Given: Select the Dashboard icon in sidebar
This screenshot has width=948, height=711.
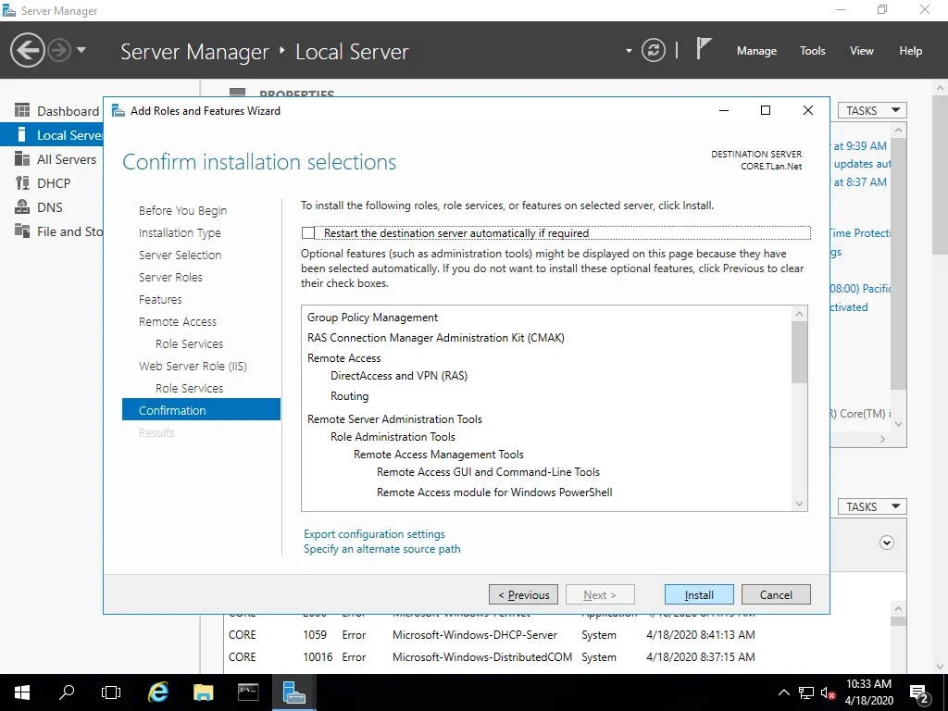Looking at the screenshot, I should [22, 111].
